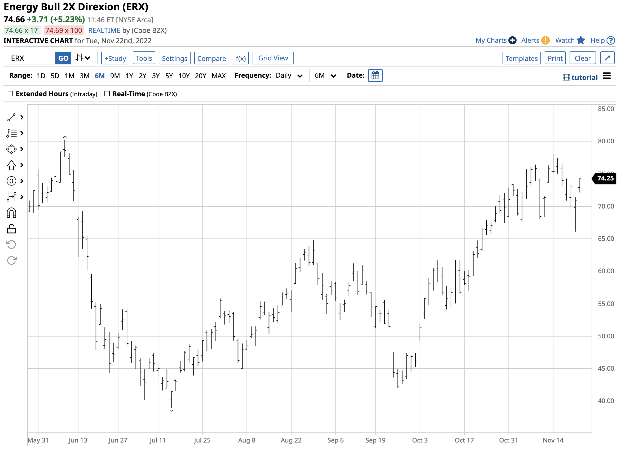The height and width of the screenshot is (460, 634).
Task: Click the REALTIME link
Action: pos(104,30)
